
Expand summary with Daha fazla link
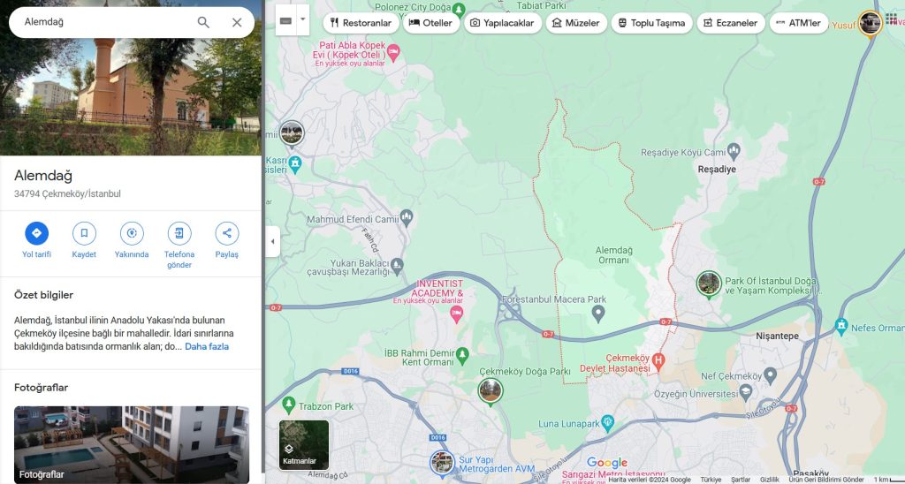pos(207,347)
